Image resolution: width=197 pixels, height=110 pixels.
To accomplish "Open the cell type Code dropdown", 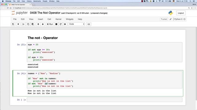I will pos(77,24).
